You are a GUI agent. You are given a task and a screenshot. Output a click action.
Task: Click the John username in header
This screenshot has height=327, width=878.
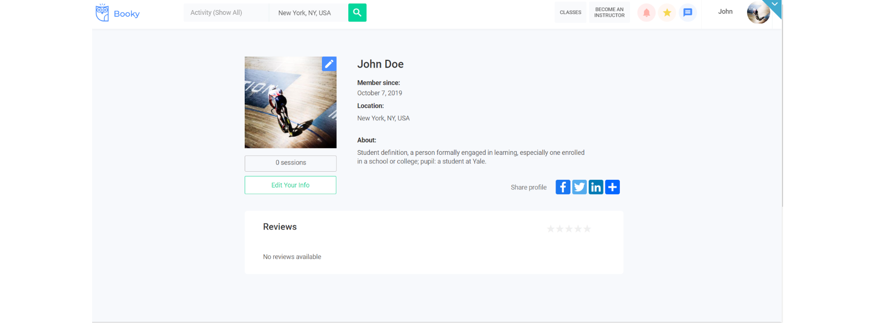click(x=725, y=12)
